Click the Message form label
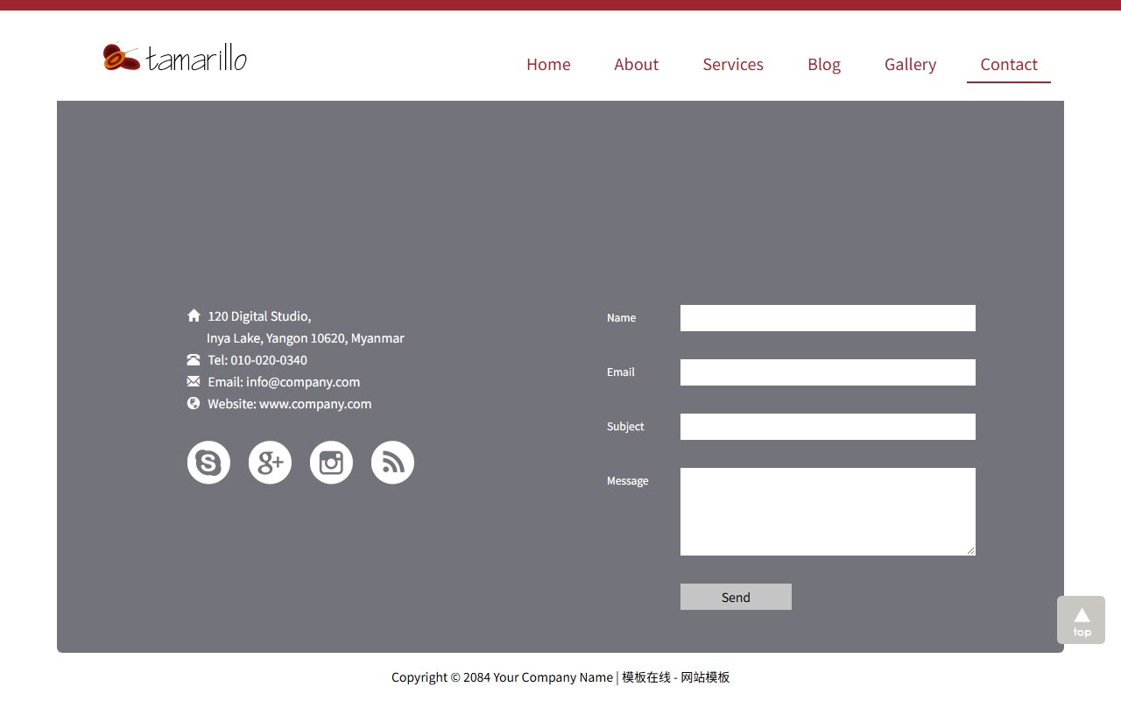Image resolution: width=1121 pixels, height=701 pixels. click(628, 481)
